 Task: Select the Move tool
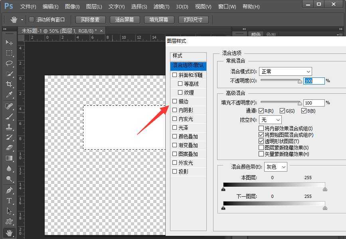(9, 42)
